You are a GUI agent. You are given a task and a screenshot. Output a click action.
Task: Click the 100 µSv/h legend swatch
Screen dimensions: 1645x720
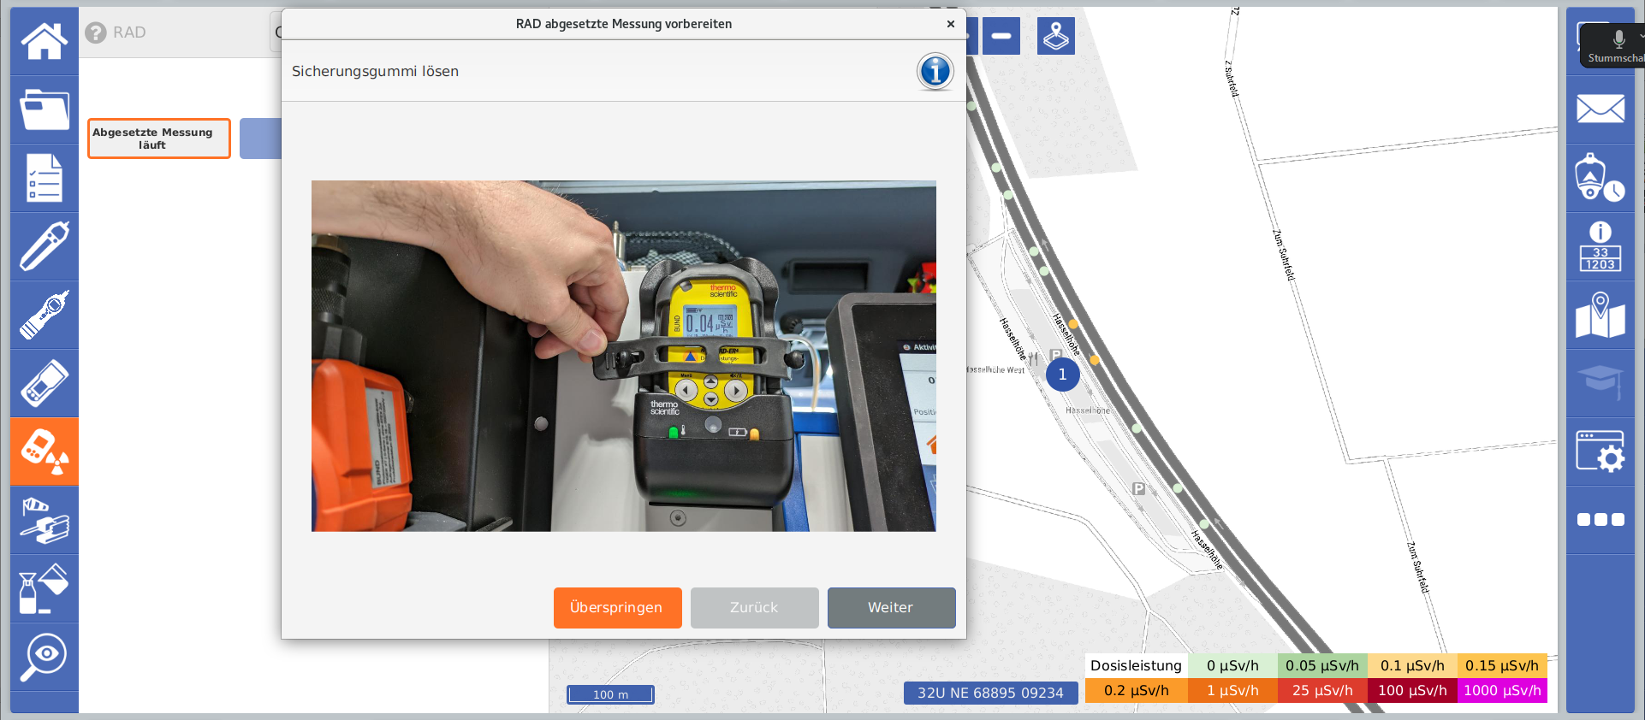pos(1412,690)
